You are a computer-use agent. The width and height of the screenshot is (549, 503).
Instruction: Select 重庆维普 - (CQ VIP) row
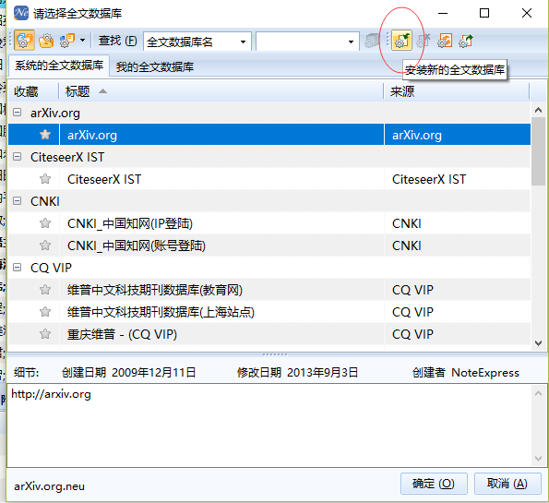pyautogui.click(x=269, y=334)
